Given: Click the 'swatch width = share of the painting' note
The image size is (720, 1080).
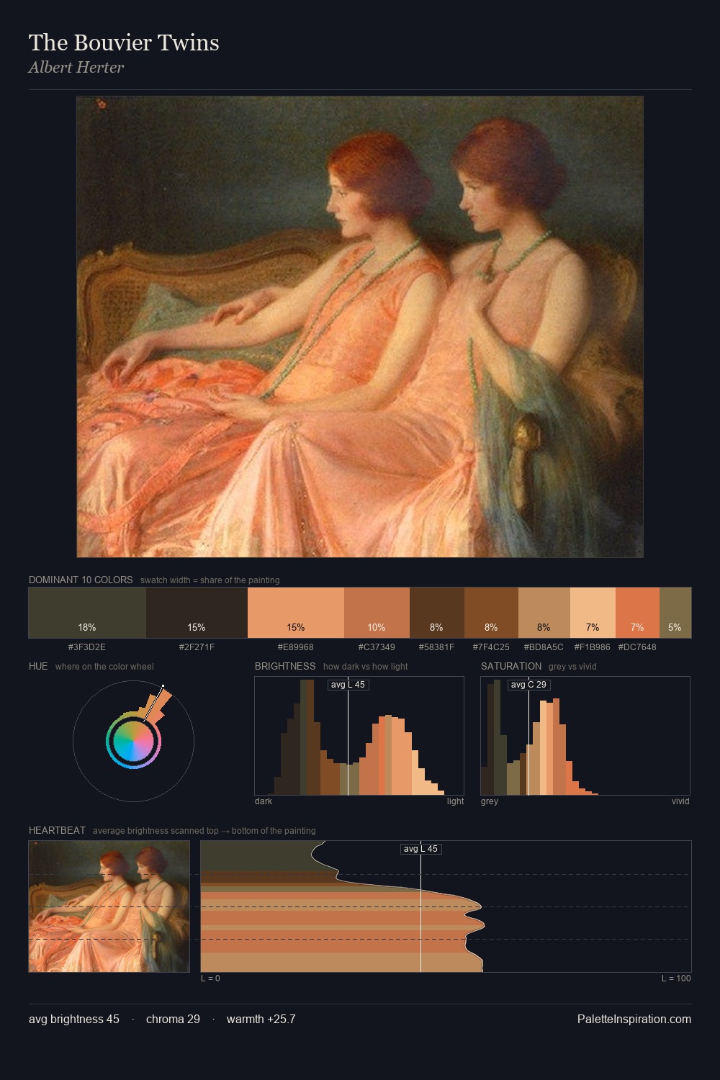Looking at the screenshot, I should pos(210,580).
